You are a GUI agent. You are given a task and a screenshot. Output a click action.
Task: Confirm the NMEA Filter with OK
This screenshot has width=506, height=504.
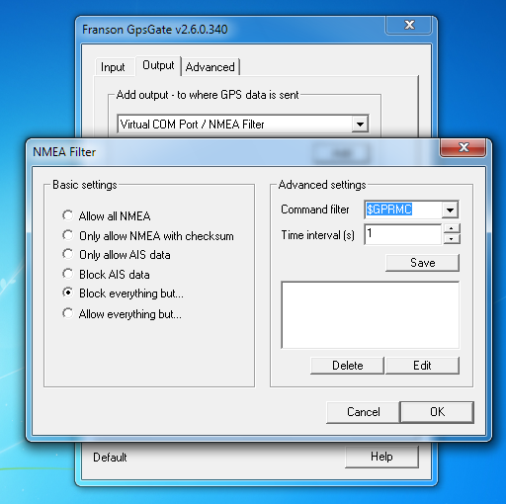pos(437,412)
